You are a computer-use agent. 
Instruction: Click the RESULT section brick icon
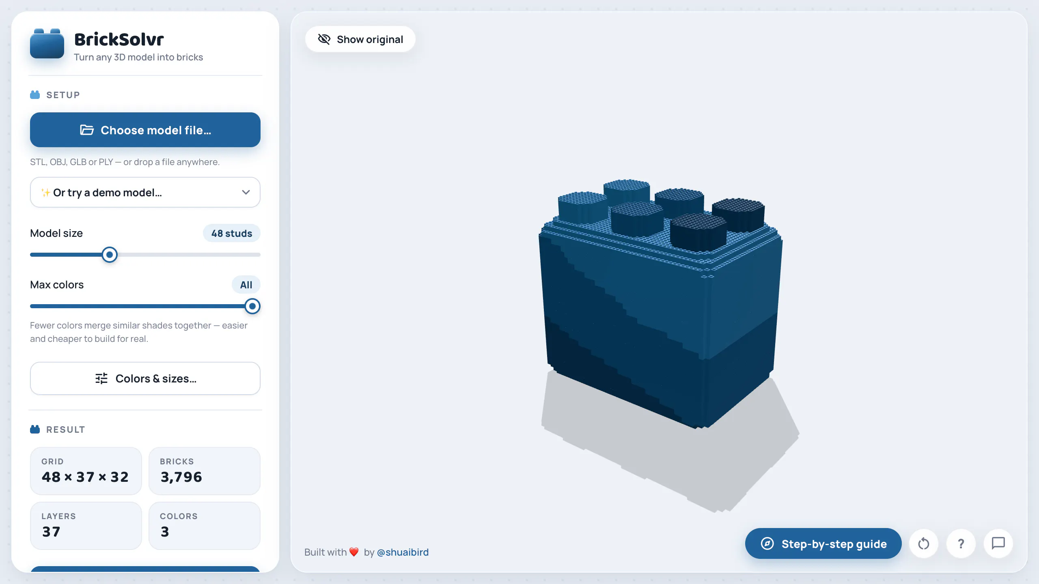coord(35,429)
